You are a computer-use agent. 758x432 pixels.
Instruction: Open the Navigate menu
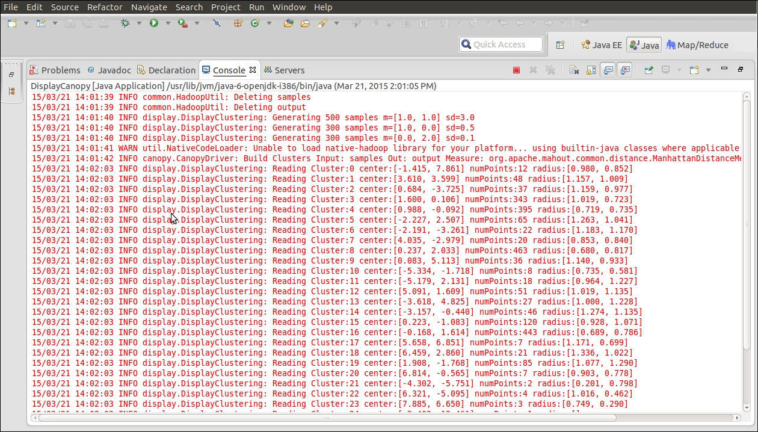tap(149, 7)
